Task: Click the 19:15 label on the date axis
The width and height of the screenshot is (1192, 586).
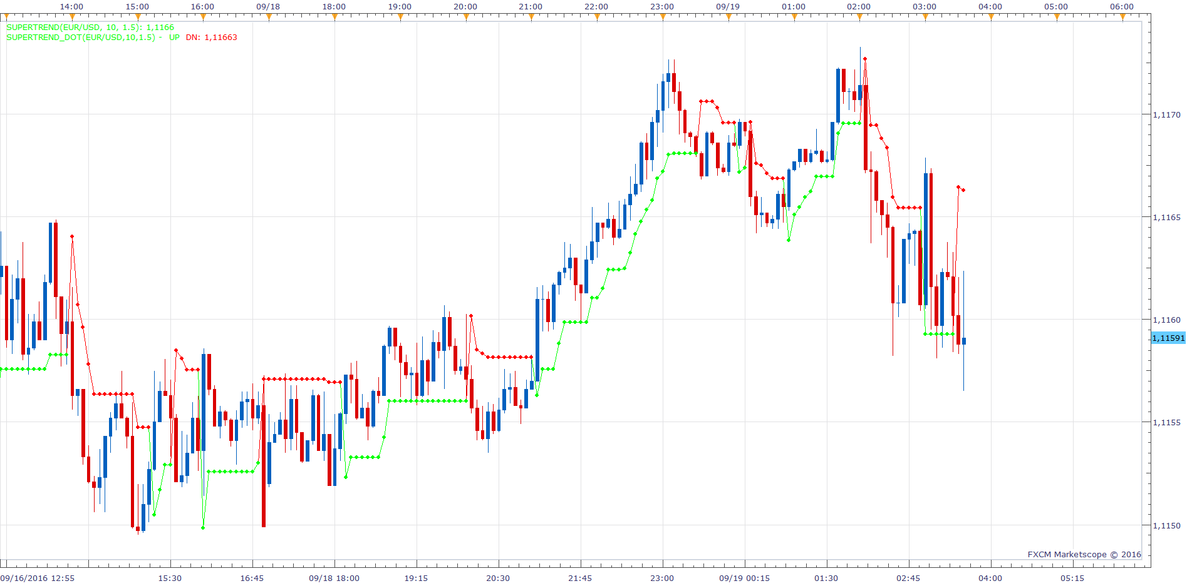Action: (x=416, y=578)
